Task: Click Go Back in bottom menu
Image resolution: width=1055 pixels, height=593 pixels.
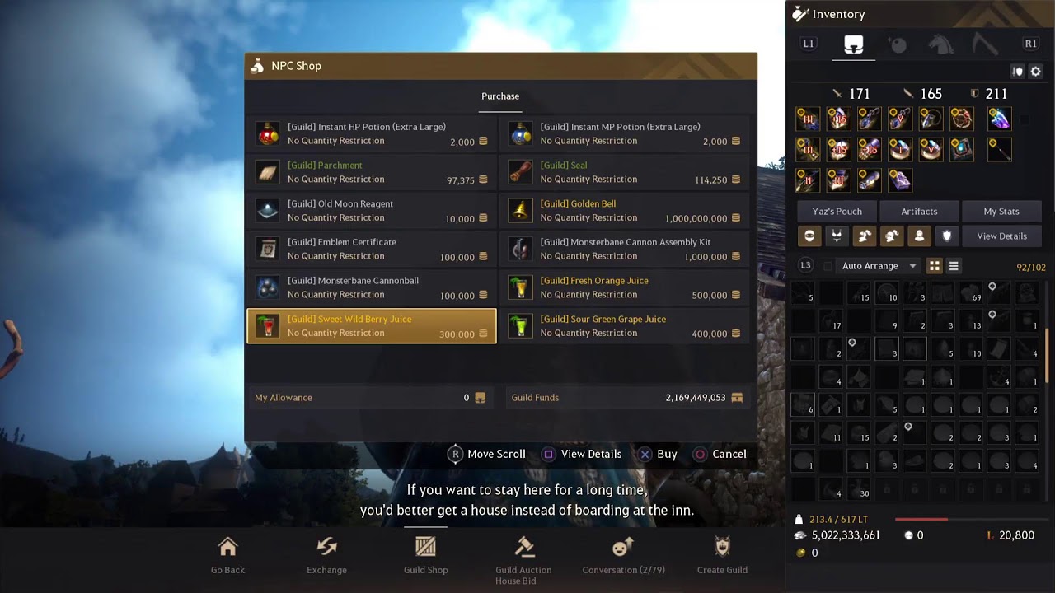Action: (227, 555)
